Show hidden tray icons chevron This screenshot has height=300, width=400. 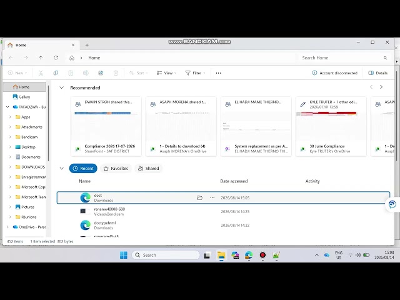coord(317,255)
